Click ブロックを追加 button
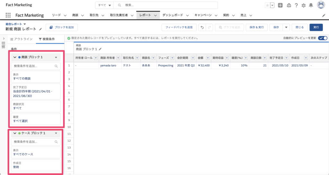The image size is (329, 175). 62,28
